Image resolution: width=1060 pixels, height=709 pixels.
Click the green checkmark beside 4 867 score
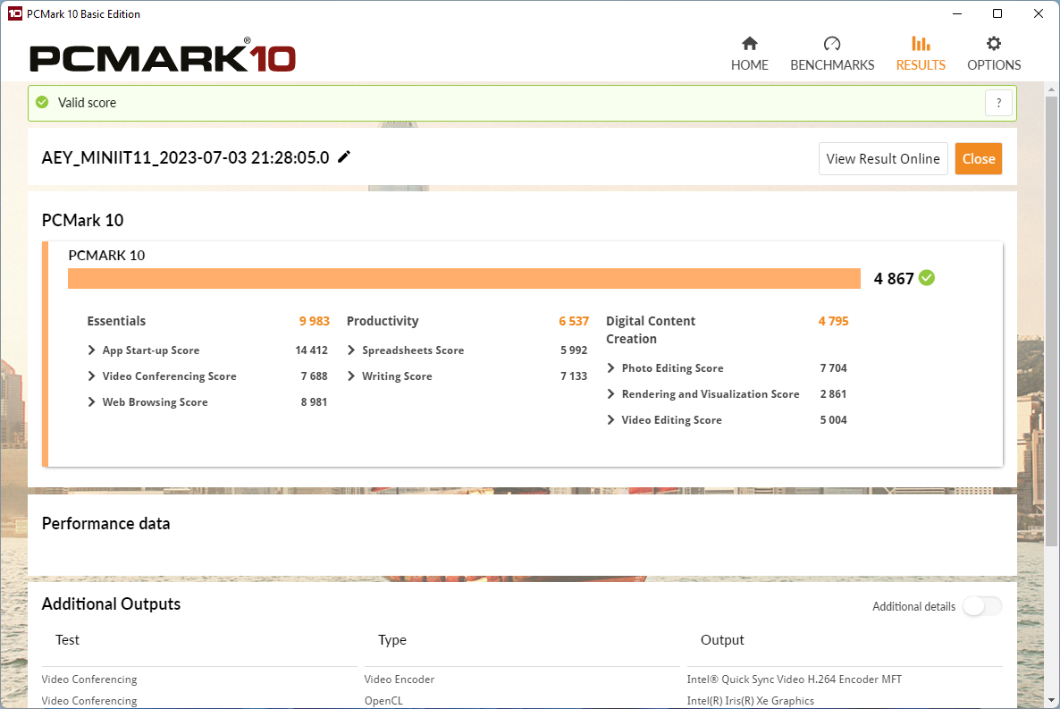[x=927, y=278]
